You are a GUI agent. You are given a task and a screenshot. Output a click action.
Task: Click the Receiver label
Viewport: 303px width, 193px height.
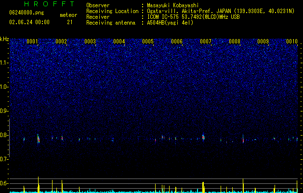tap(98, 17)
